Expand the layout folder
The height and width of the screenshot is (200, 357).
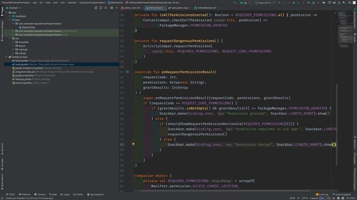click(x=13, y=46)
